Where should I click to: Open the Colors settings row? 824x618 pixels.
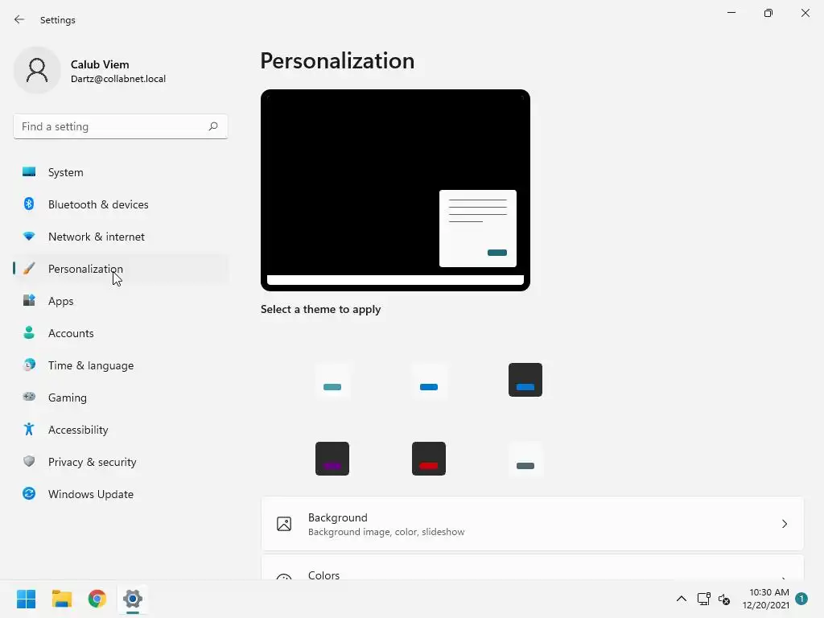tap(533, 568)
